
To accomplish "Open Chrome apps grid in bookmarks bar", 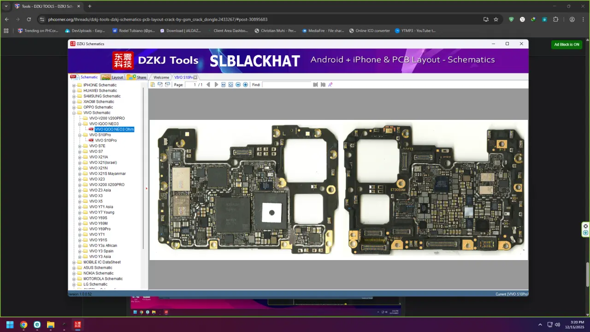I will coord(6,31).
